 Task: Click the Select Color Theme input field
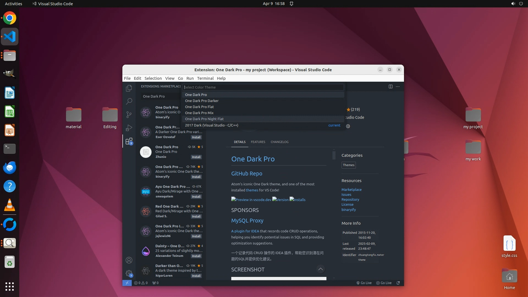coord(263,87)
